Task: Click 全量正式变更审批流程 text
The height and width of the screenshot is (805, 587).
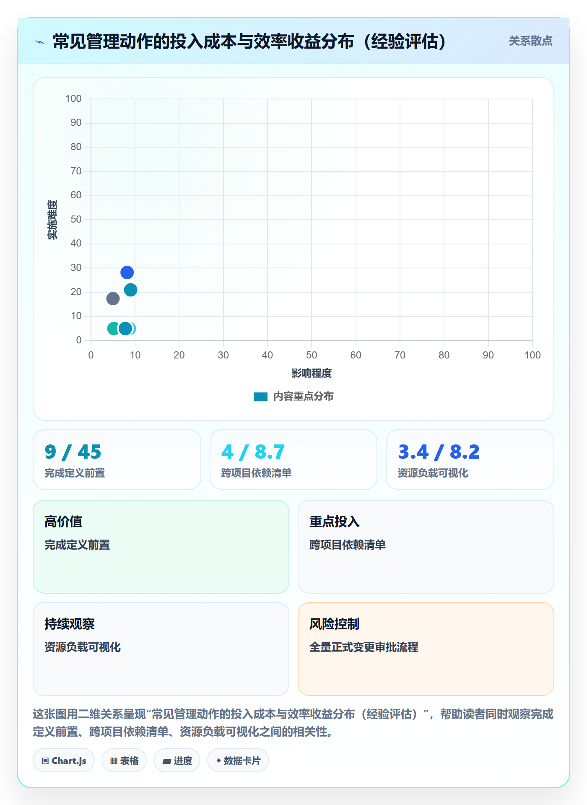Action: [364, 647]
